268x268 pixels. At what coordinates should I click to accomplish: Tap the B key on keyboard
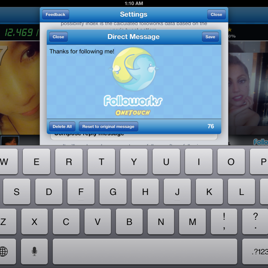tap(129, 222)
